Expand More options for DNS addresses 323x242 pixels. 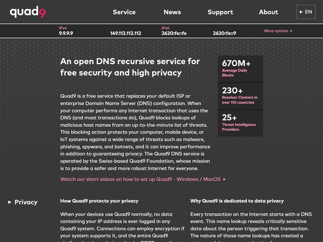278,31
